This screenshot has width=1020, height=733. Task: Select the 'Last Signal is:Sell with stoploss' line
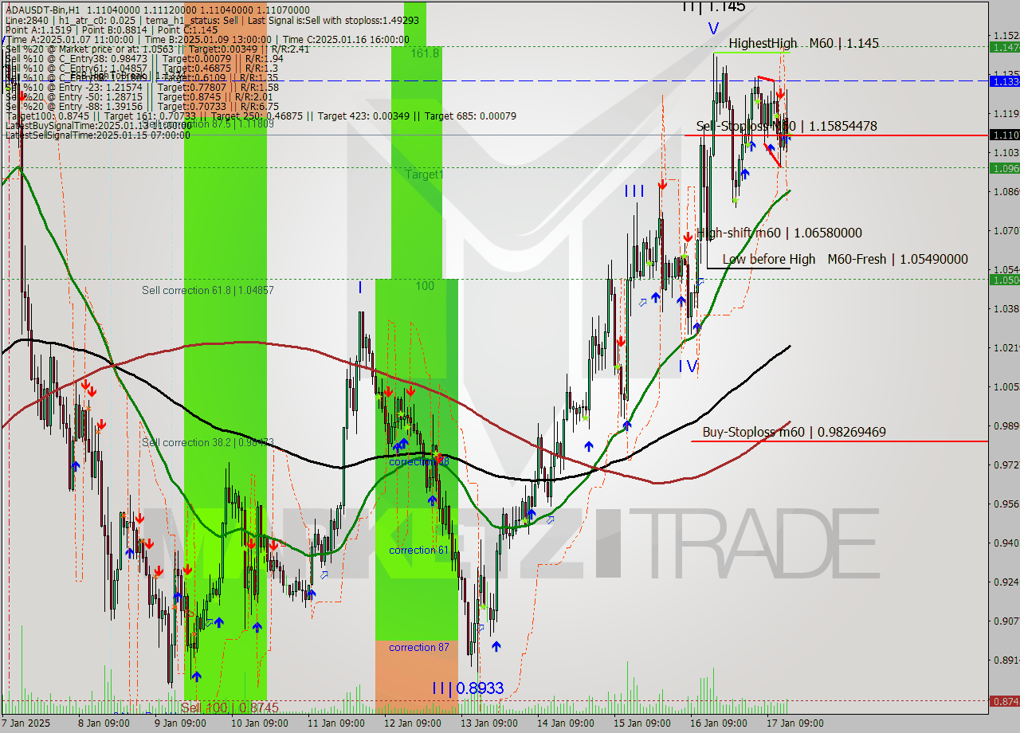335,19
